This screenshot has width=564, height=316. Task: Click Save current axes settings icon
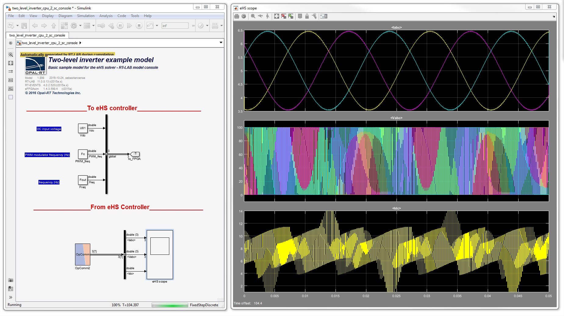(x=284, y=16)
